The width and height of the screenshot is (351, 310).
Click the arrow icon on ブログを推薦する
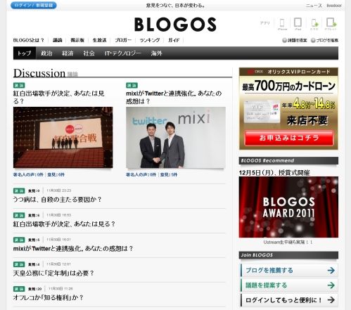(x=331, y=271)
